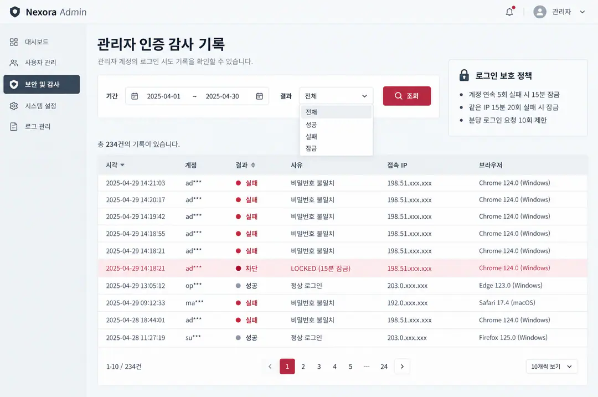
Task: Open the 10개씩 보기 page size dropdown
Action: tap(551, 367)
